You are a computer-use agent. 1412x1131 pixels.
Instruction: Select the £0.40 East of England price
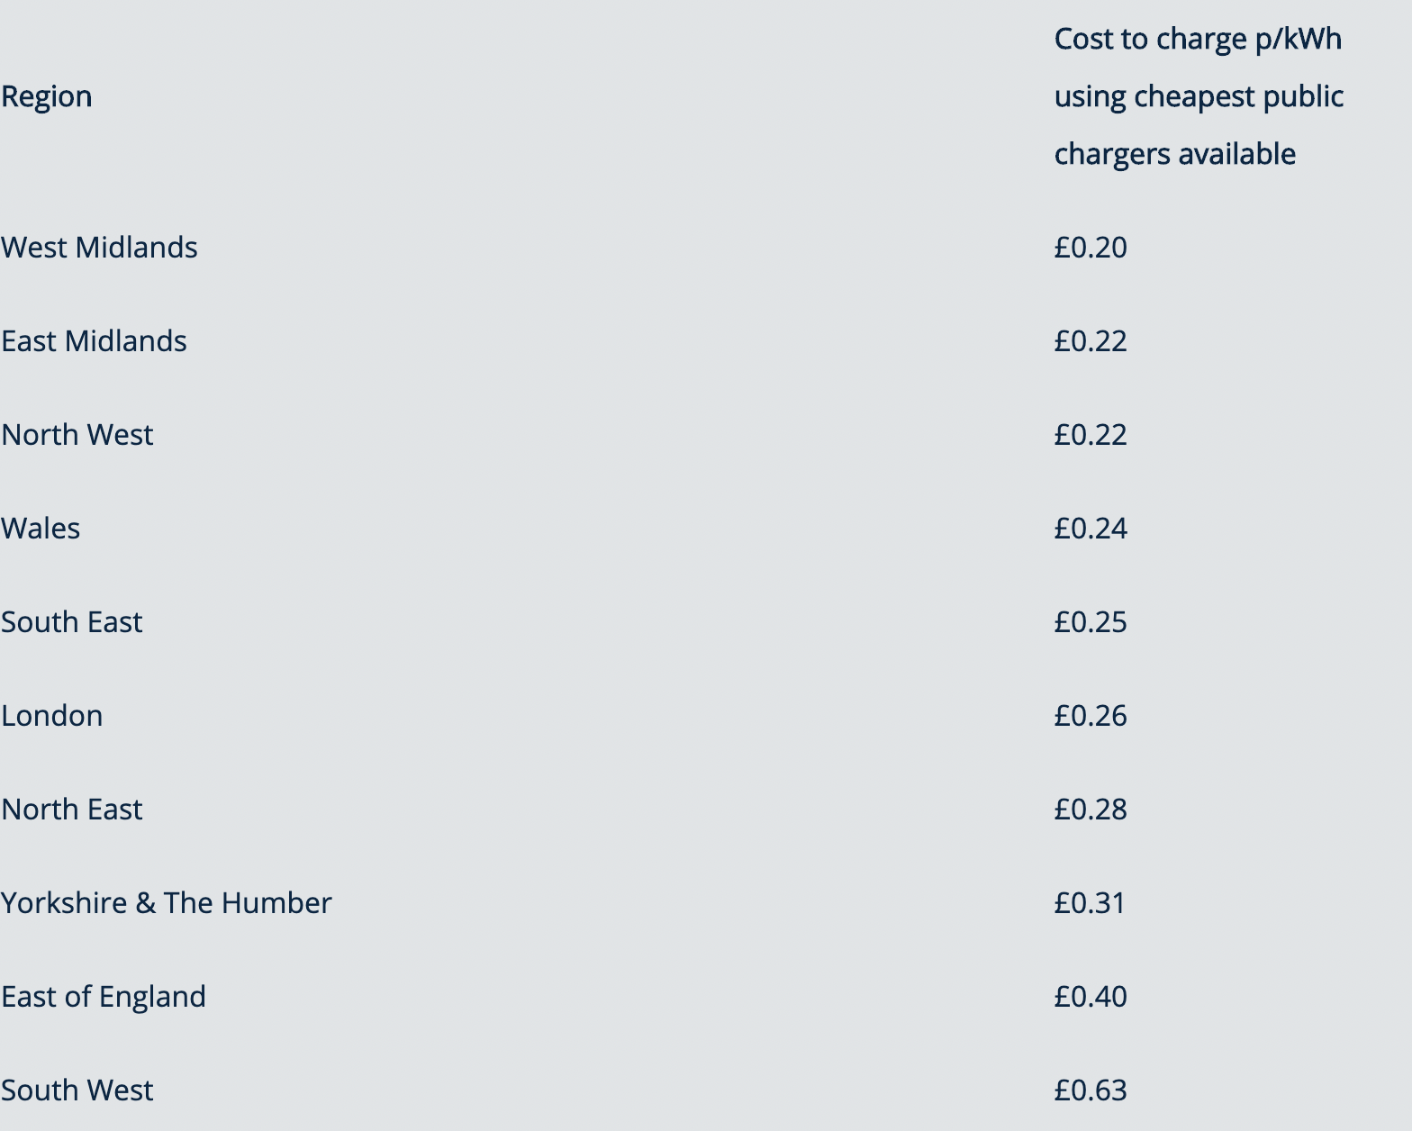coord(1091,997)
